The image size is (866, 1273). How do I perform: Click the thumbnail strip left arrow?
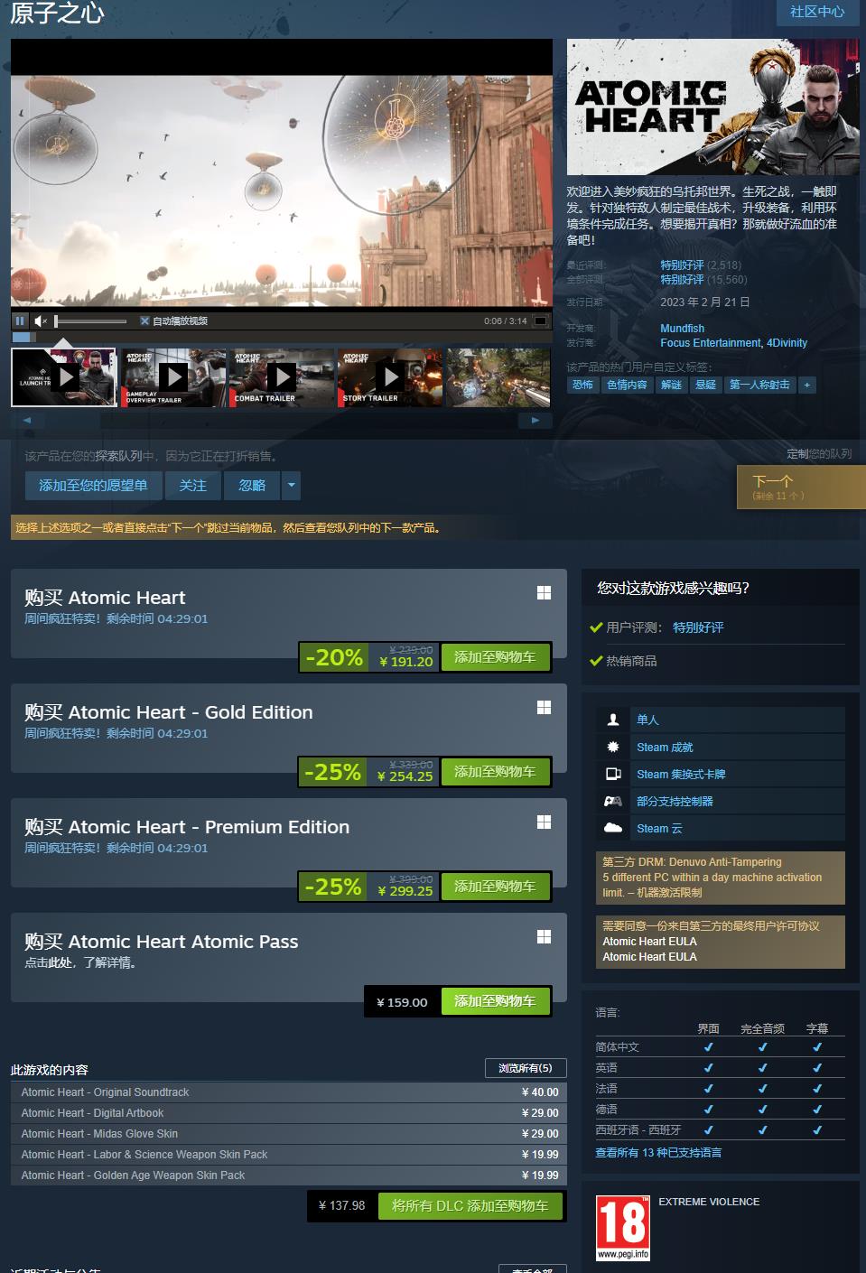pos(27,420)
